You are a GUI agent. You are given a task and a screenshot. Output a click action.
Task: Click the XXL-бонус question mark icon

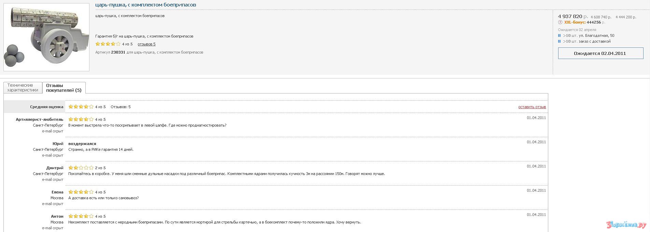coord(560,23)
